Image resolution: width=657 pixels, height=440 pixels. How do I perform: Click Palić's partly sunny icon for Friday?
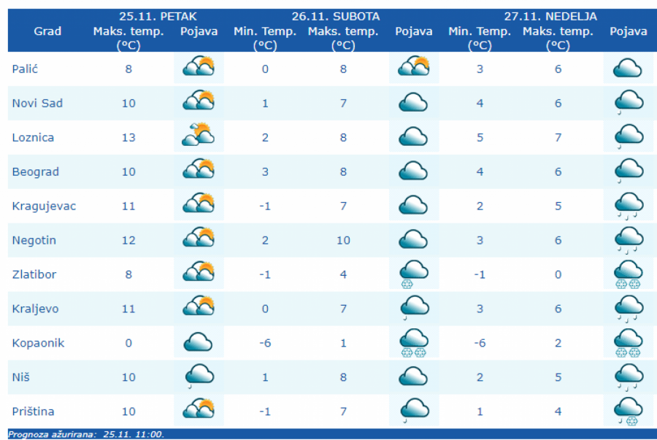pyautogui.click(x=197, y=68)
